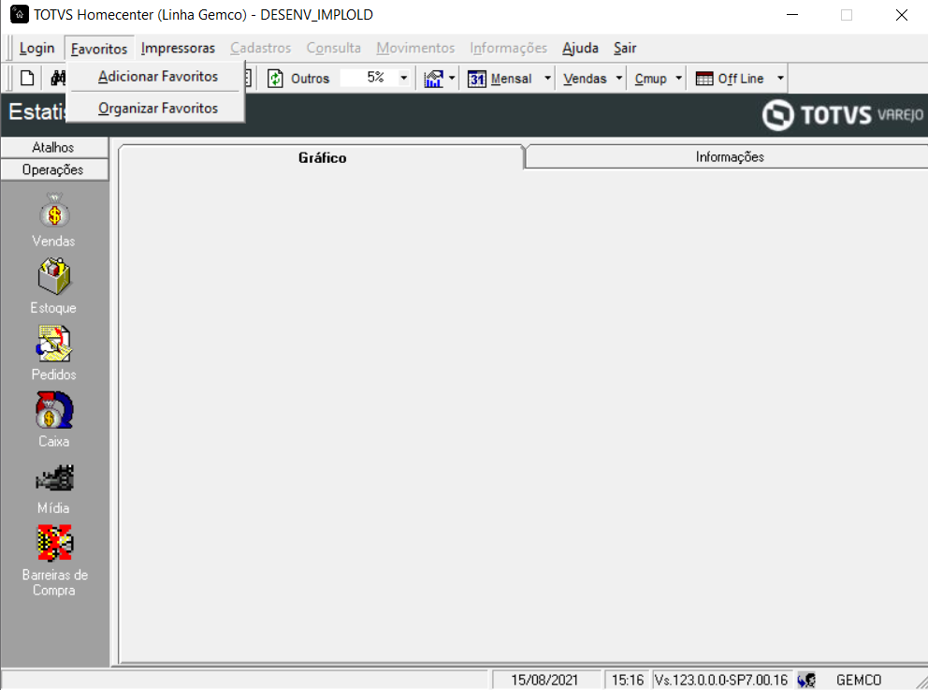This screenshot has height=690, width=928.
Task: Click the calendar 31 Mensal icon
Action: 476,79
